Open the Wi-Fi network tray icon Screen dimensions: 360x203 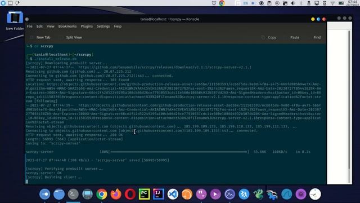(x=332, y=3)
